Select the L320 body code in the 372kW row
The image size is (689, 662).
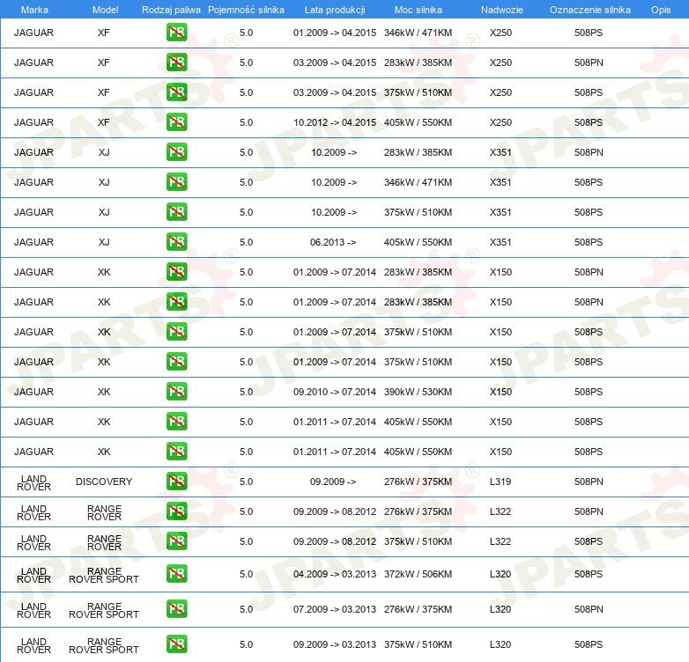500,574
